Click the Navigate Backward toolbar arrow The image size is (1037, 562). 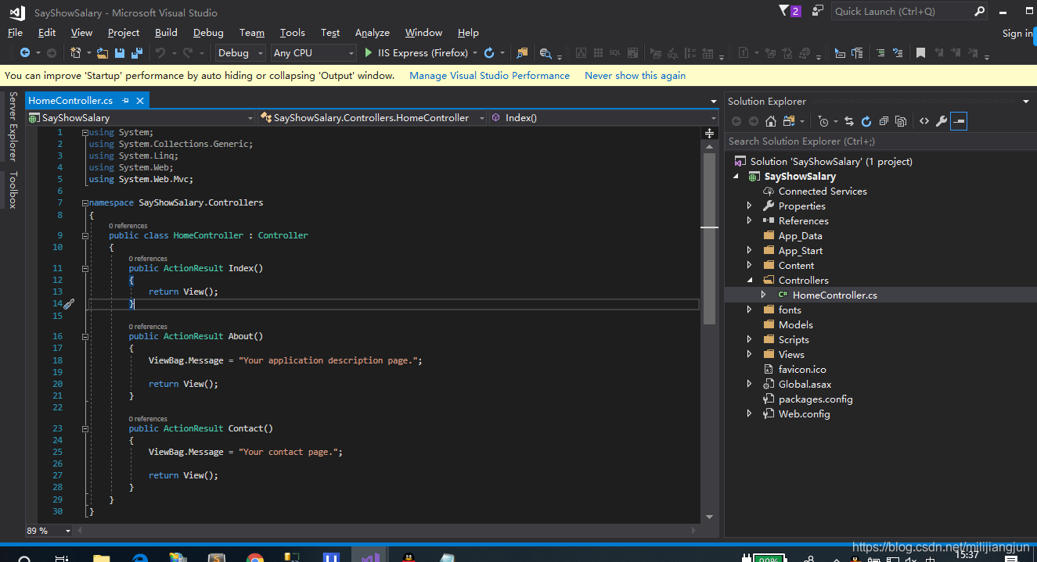pyautogui.click(x=25, y=53)
